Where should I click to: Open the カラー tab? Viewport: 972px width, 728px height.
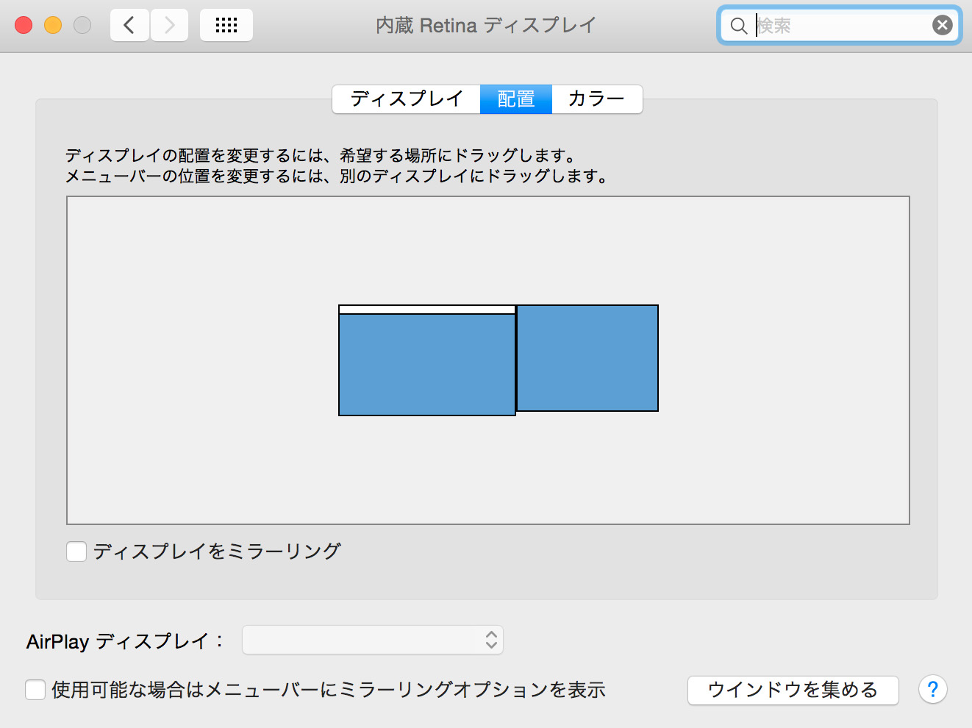coord(596,99)
